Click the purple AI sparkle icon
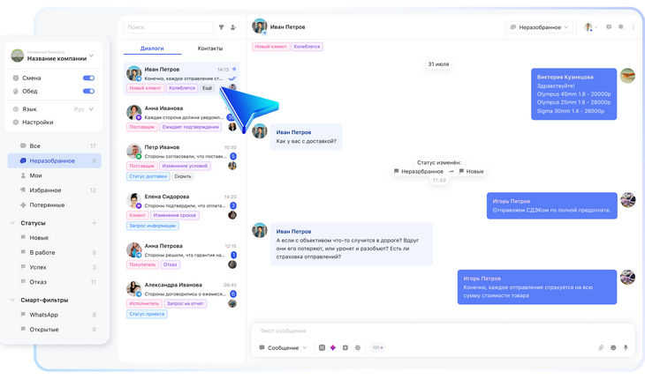 333,347
